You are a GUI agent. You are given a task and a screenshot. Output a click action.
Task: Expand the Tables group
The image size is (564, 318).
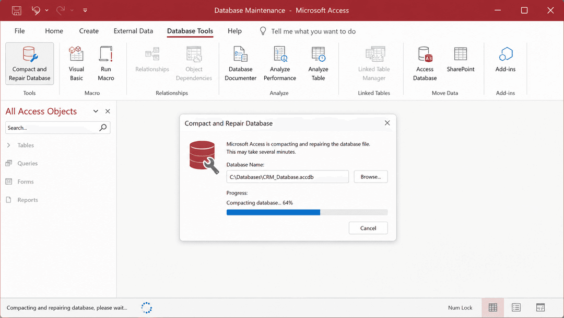click(9, 145)
